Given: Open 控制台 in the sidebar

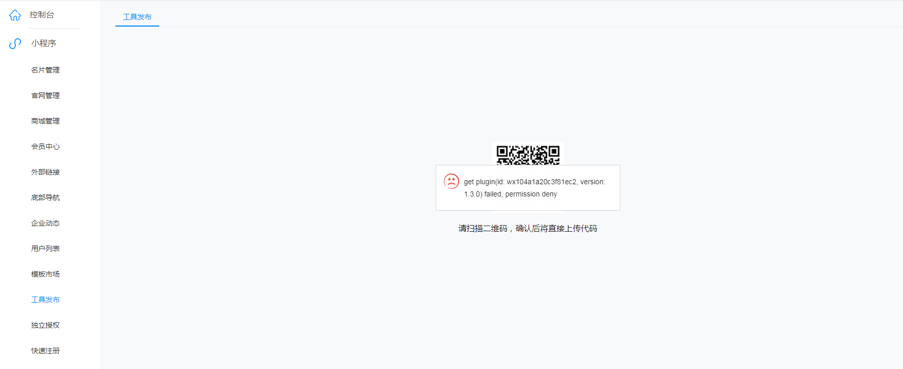Looking at the screenshot, I should tap(42, 15).
